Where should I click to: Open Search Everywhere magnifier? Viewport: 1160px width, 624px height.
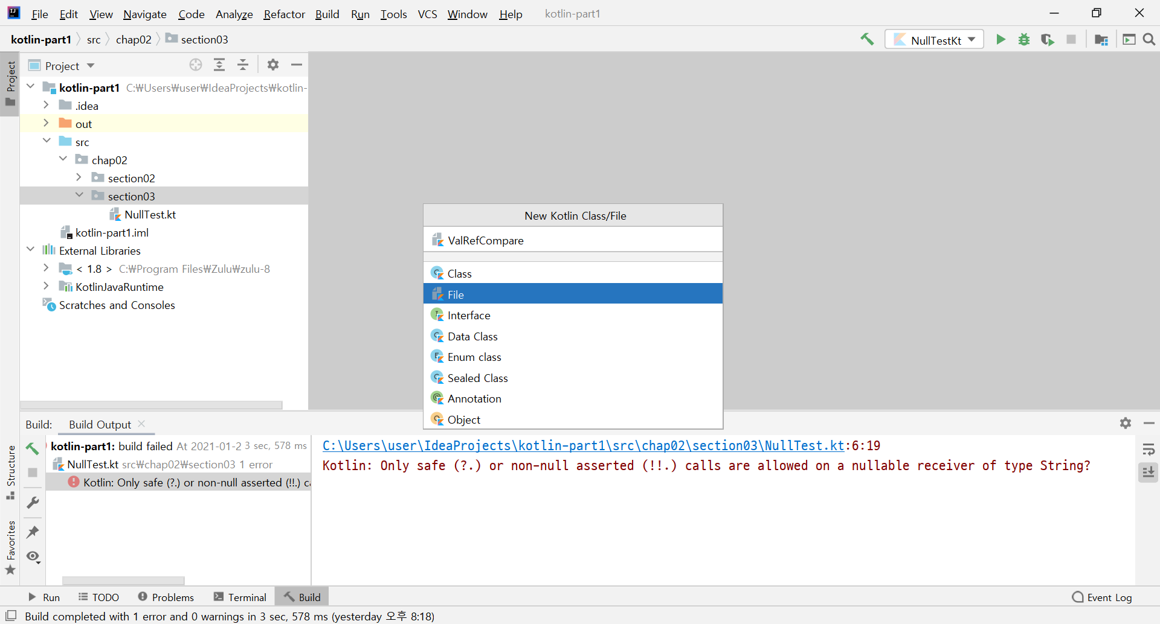[1149, 39]
